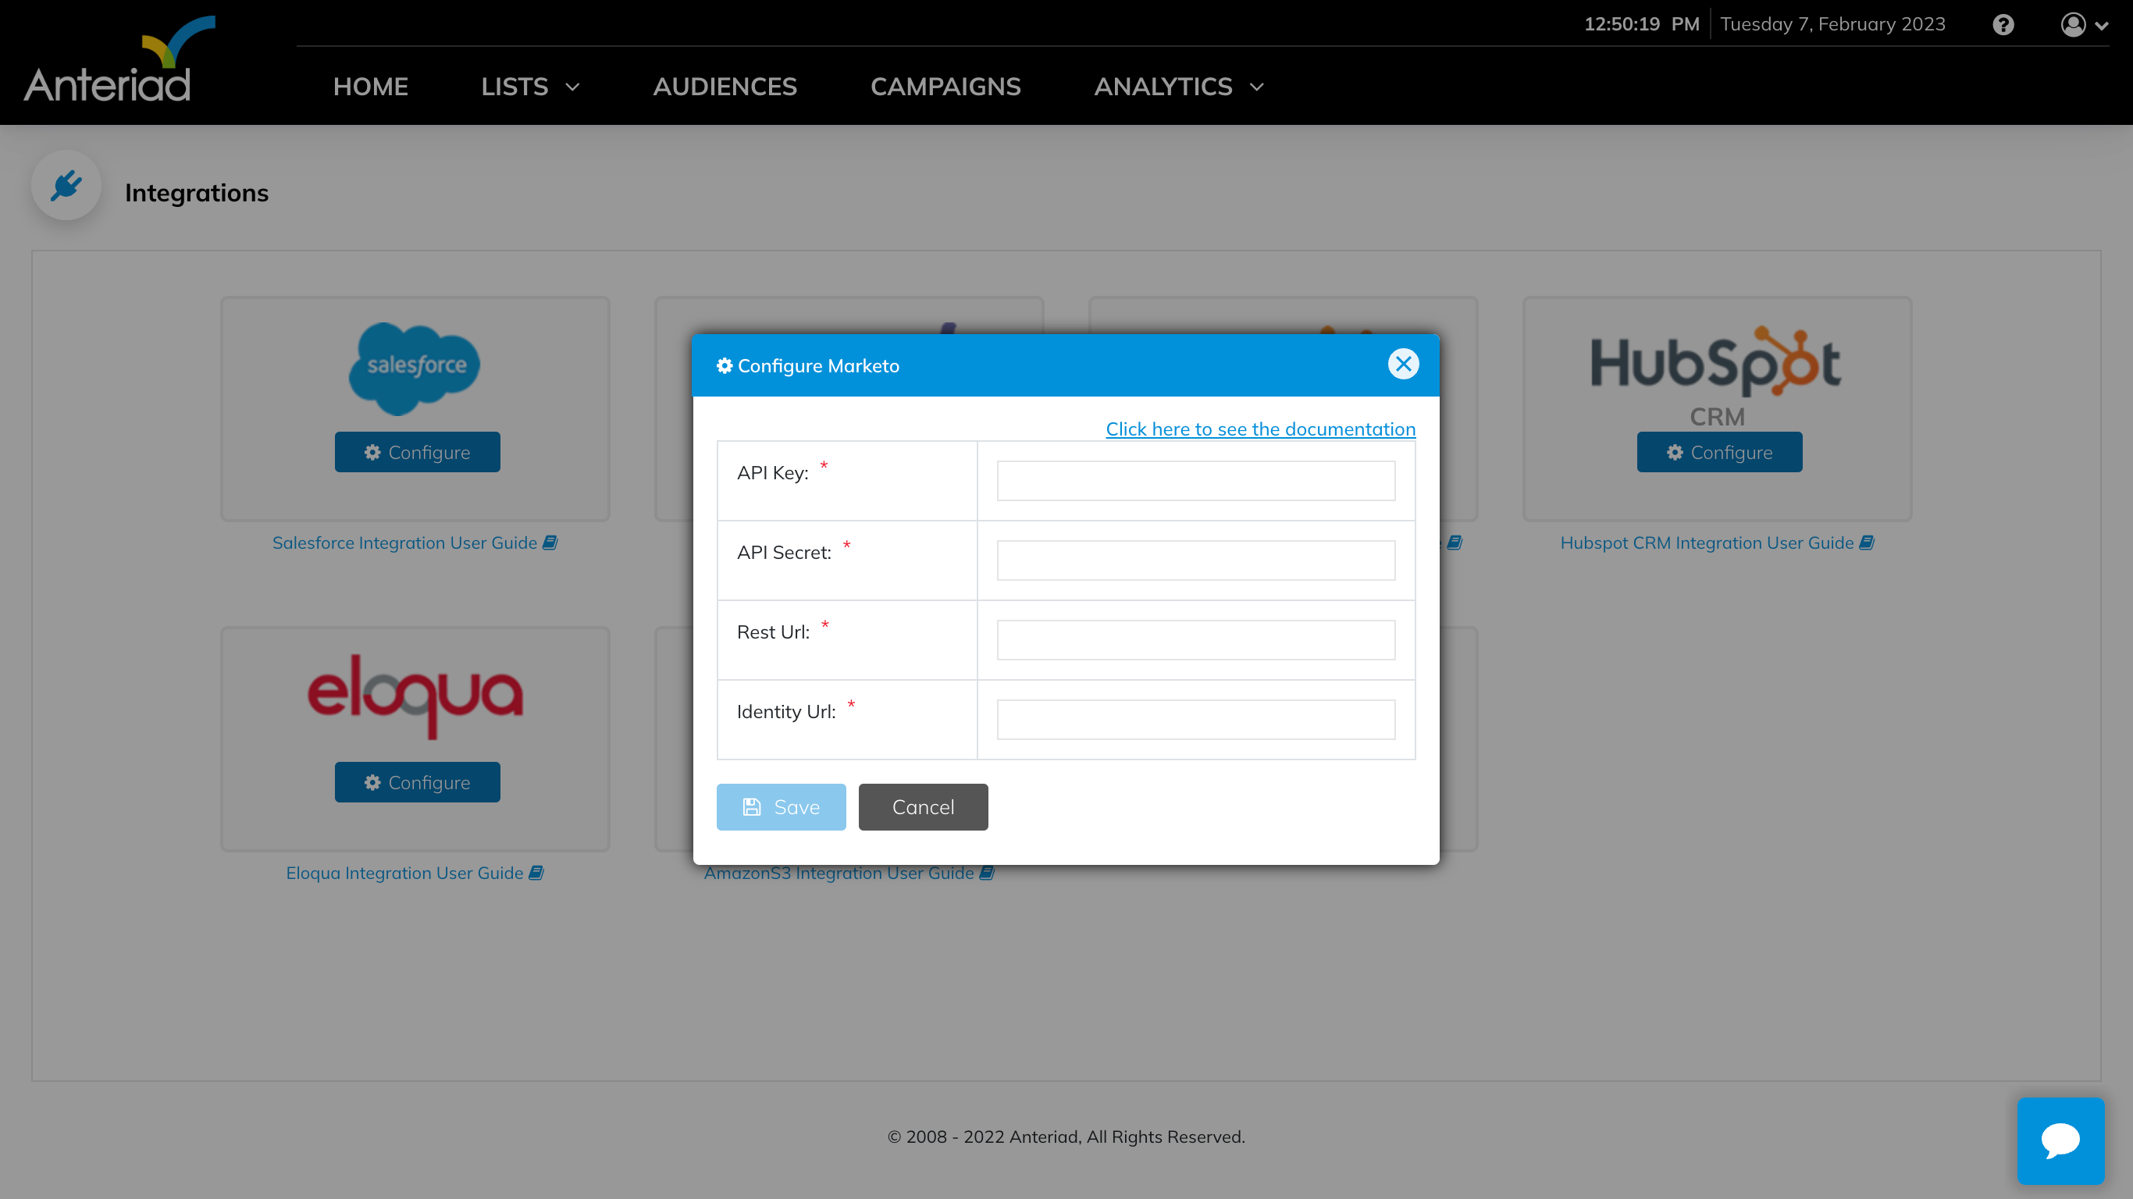Screen dimensions: 2133x1199
Task: Click the Integrations plug icon
Action: pos(66,186)
